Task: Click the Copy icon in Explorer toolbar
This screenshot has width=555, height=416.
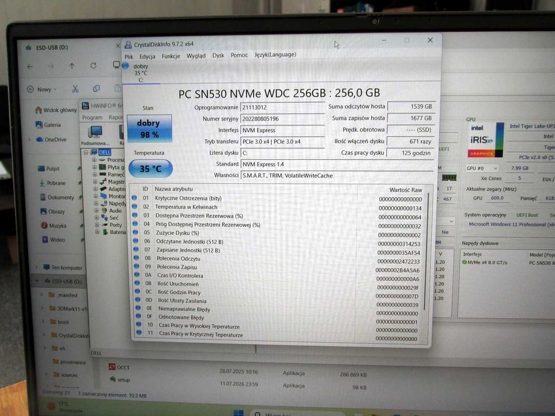Action: [96, 89]
